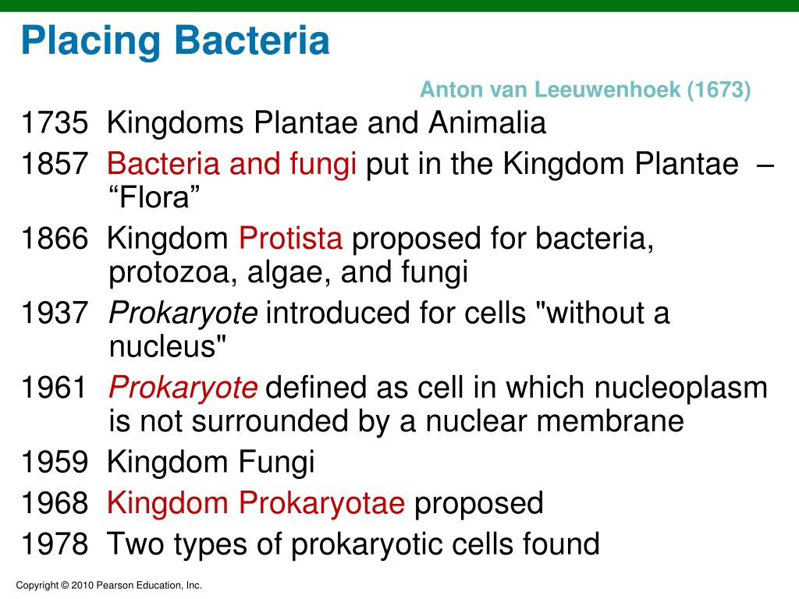Click the Pearson Education copyright notice
This screenshot has width=799, height=599.
[109, 586]
